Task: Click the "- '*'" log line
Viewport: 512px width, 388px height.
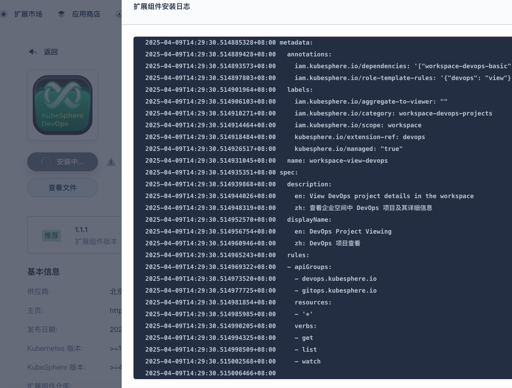Action: [x=229, y=314]
